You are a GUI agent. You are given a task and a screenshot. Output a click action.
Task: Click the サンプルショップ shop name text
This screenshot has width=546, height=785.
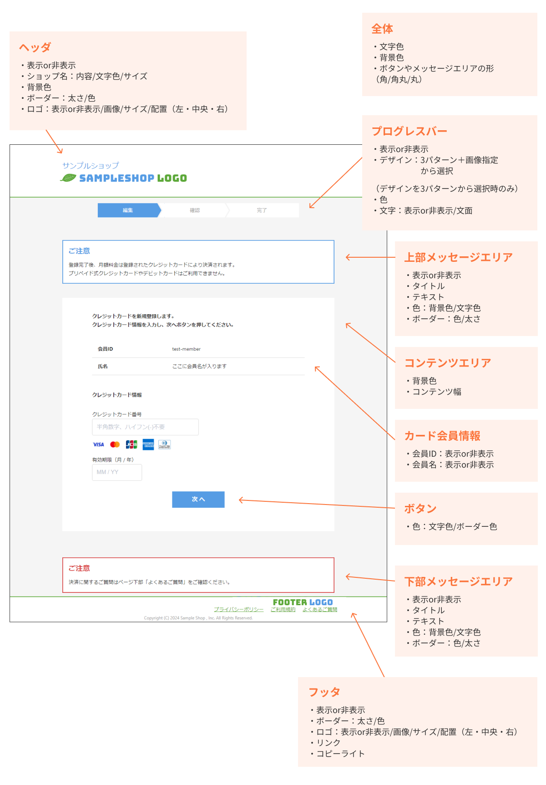coord(91,165)
